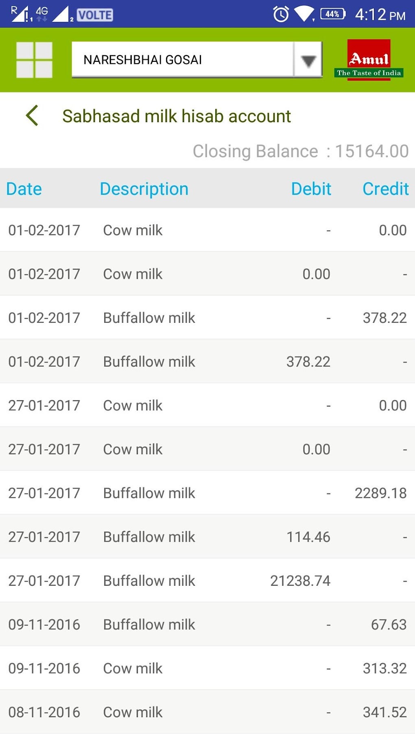415x738 pixels.
Task: Tap the 08-11-2016 Cow milk entry
Action: coord(207,712)
